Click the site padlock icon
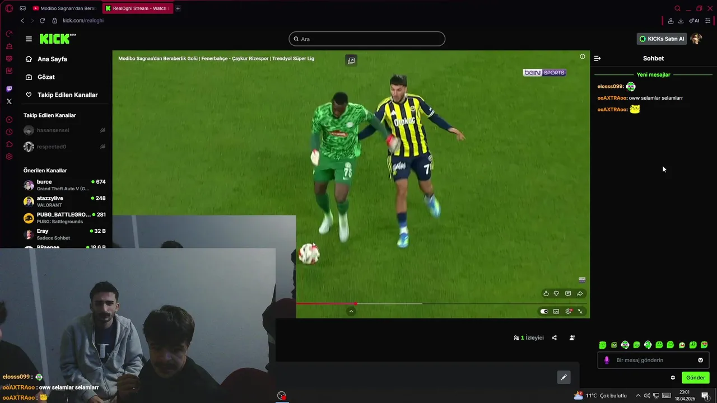This screenshot has width=717, height=403. [55, 21]
